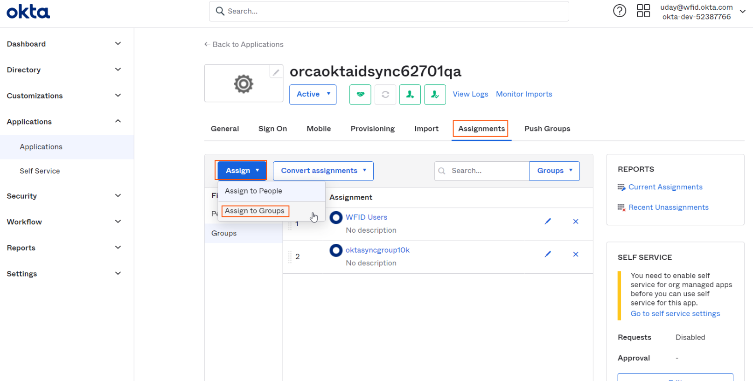Expand the Customizations sidebar section
The image size is (753, 381).
118,96
